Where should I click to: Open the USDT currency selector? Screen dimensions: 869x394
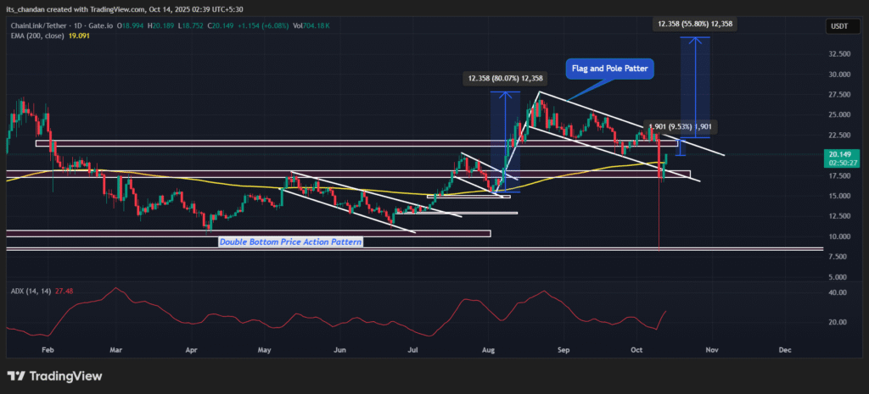(838, 28)
